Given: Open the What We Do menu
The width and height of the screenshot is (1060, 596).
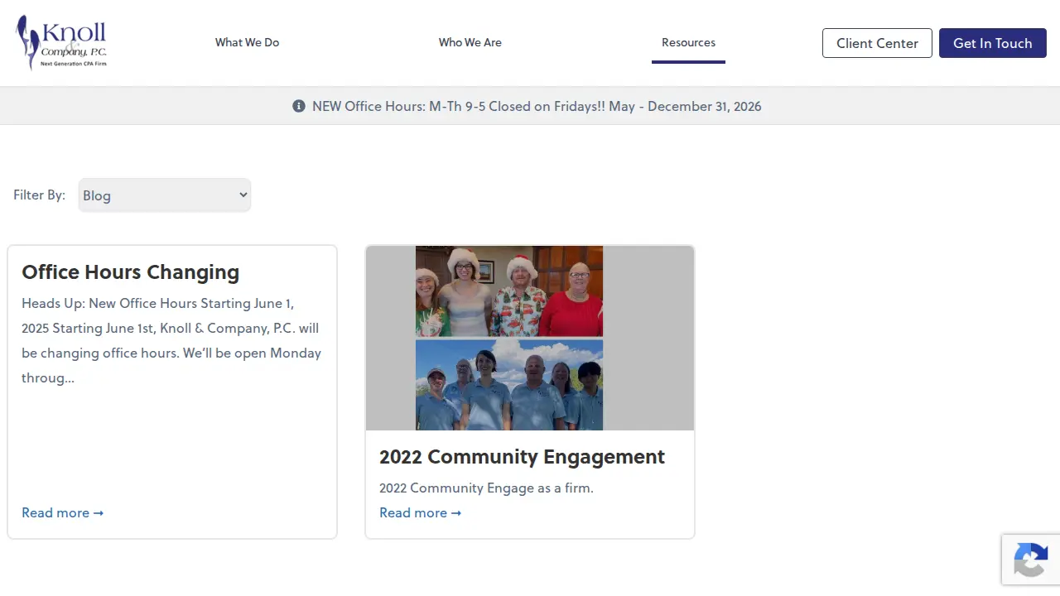Looking at the screenshot, I should [247, 42].
